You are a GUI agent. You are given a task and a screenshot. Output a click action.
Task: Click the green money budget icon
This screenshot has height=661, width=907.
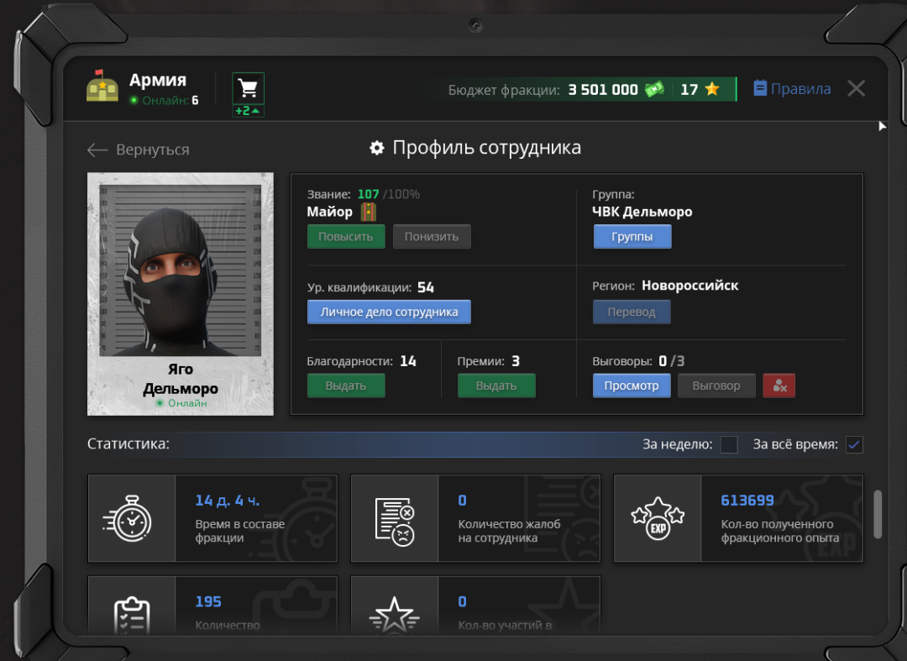point(655,89)
